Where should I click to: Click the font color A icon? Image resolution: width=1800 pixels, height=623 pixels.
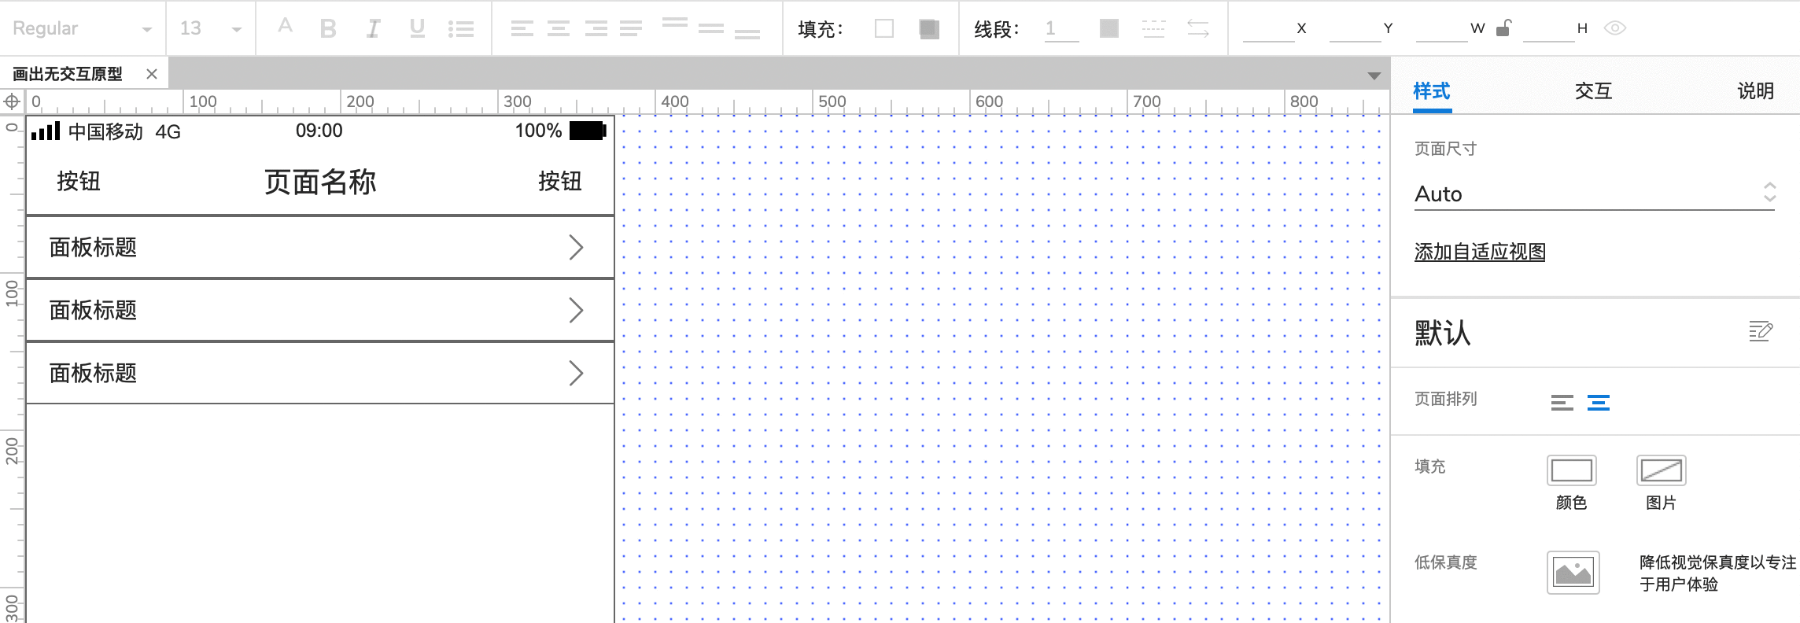click(286, 26)
